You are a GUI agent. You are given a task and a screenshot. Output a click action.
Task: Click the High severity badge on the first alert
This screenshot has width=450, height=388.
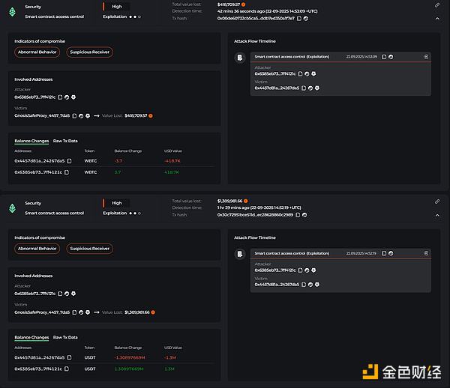[x=116, y=6]
